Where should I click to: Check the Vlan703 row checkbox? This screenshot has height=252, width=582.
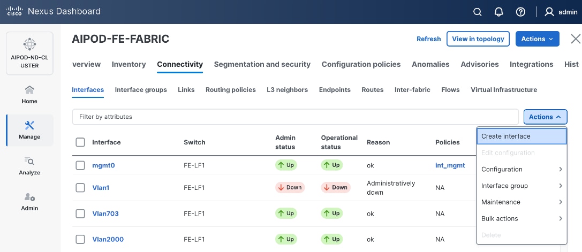coord(80,213)
